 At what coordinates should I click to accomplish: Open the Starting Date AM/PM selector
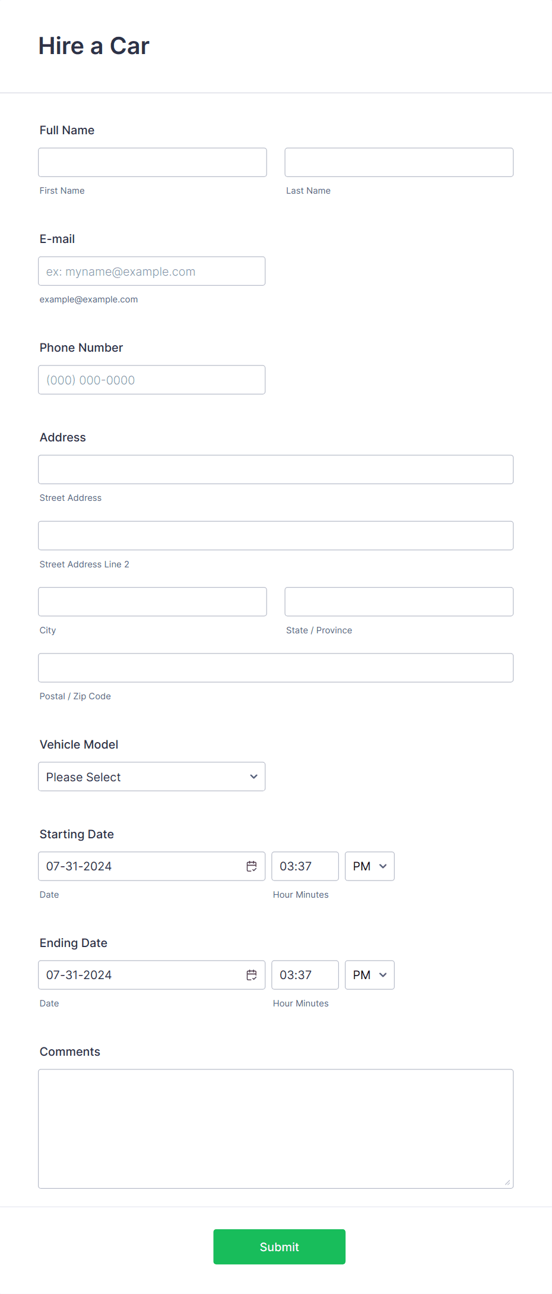tap(369, 866)
